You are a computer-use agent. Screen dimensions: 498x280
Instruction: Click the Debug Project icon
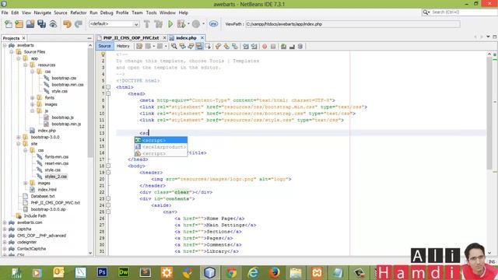[181, 24]
